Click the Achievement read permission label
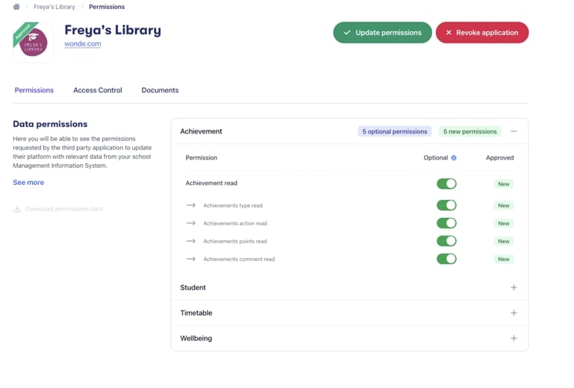This screenshot has height=388, width=574. [x=211, y=183]
